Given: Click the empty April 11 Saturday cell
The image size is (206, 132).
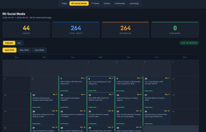Looking at the screenshot, I should tap(185, 84).
